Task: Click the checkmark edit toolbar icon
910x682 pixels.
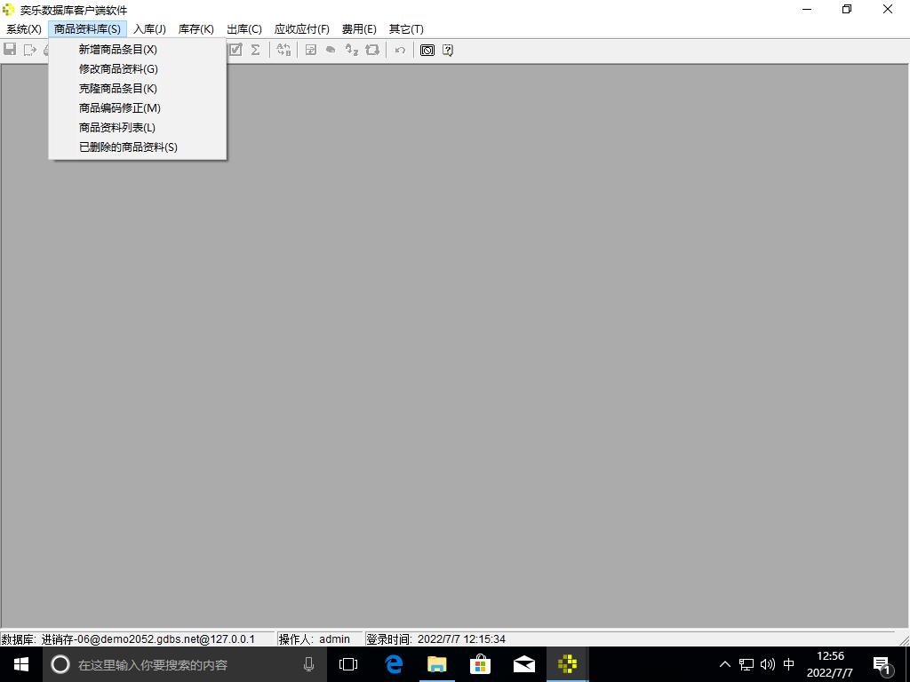Action: (235, 50)
